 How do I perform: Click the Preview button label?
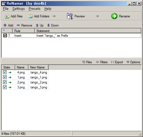80,16
